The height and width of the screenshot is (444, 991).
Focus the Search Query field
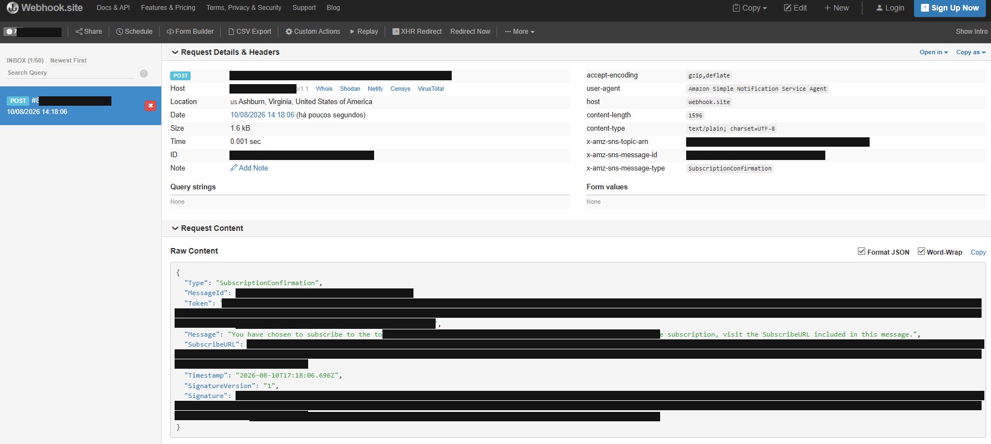coord(70,73)
